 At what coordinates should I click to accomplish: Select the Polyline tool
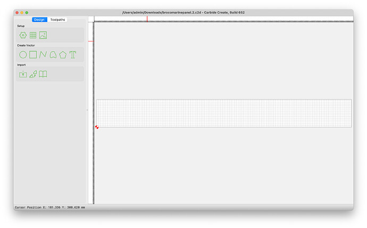click(43, 54)
